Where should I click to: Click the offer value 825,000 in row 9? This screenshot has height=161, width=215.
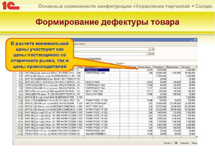point(177,94)
